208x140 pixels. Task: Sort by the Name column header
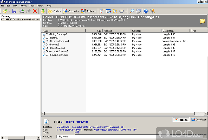click(x=63, y=31)
